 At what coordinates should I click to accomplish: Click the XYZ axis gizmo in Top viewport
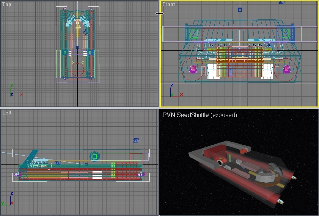pyautogui.click(x=14, y=92)
